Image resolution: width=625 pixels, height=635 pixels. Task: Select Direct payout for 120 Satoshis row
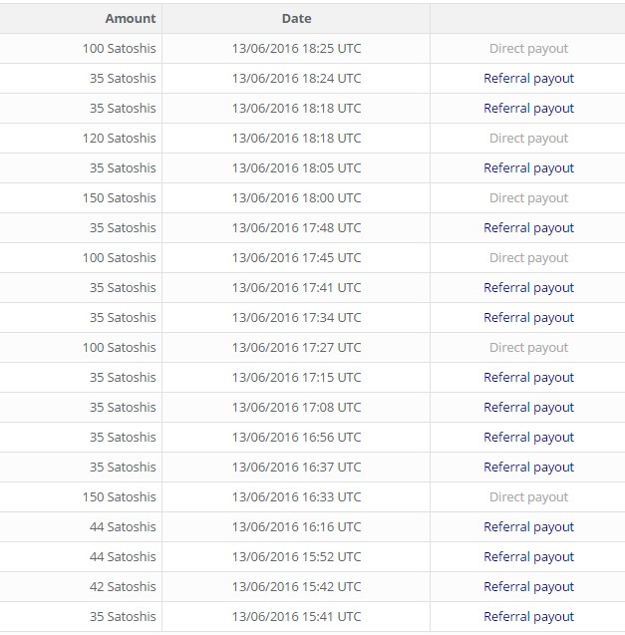coord(528,138)
